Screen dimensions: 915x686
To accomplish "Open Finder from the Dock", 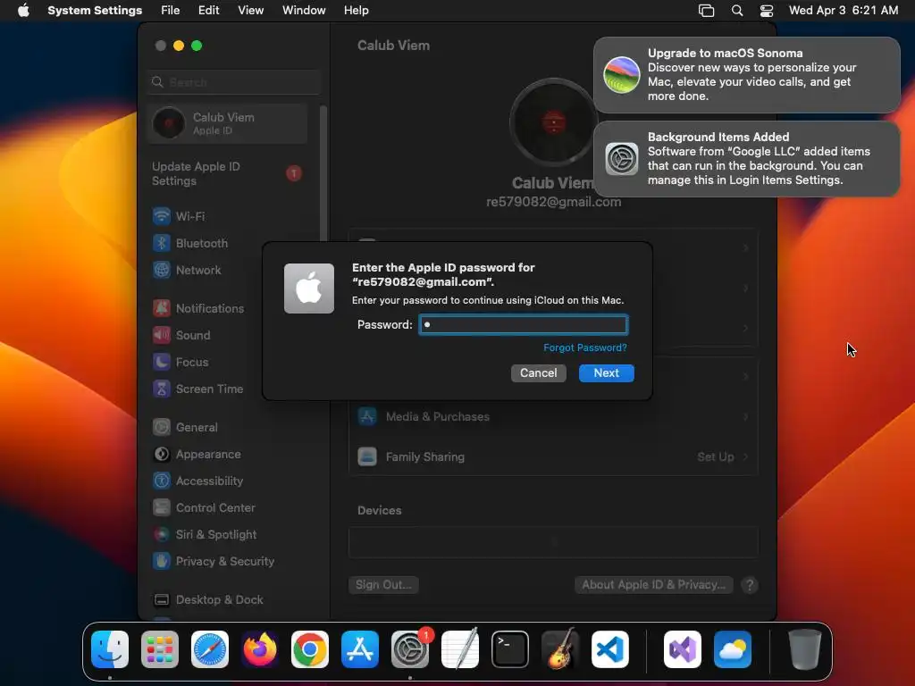I will (110, 649).
